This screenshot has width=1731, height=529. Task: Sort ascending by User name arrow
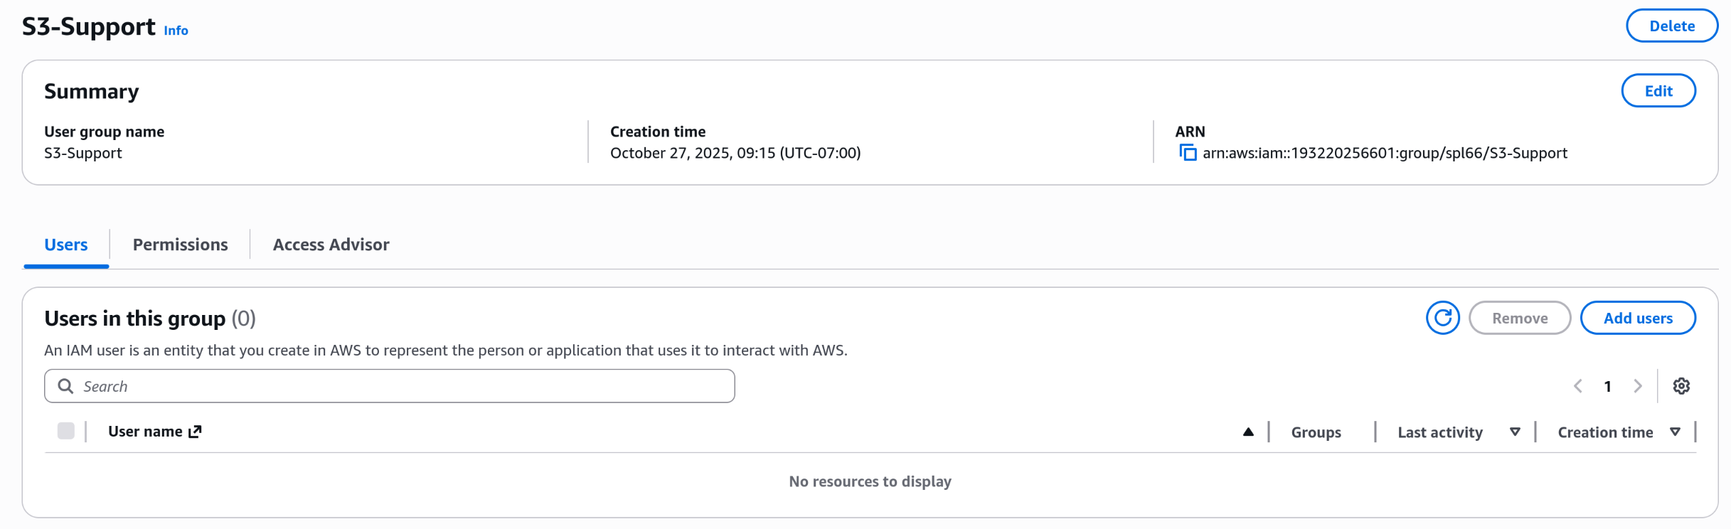pos(1248,432)
